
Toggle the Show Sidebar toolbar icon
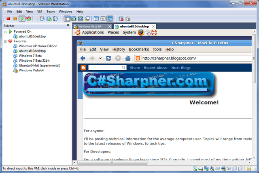point(67,19)
